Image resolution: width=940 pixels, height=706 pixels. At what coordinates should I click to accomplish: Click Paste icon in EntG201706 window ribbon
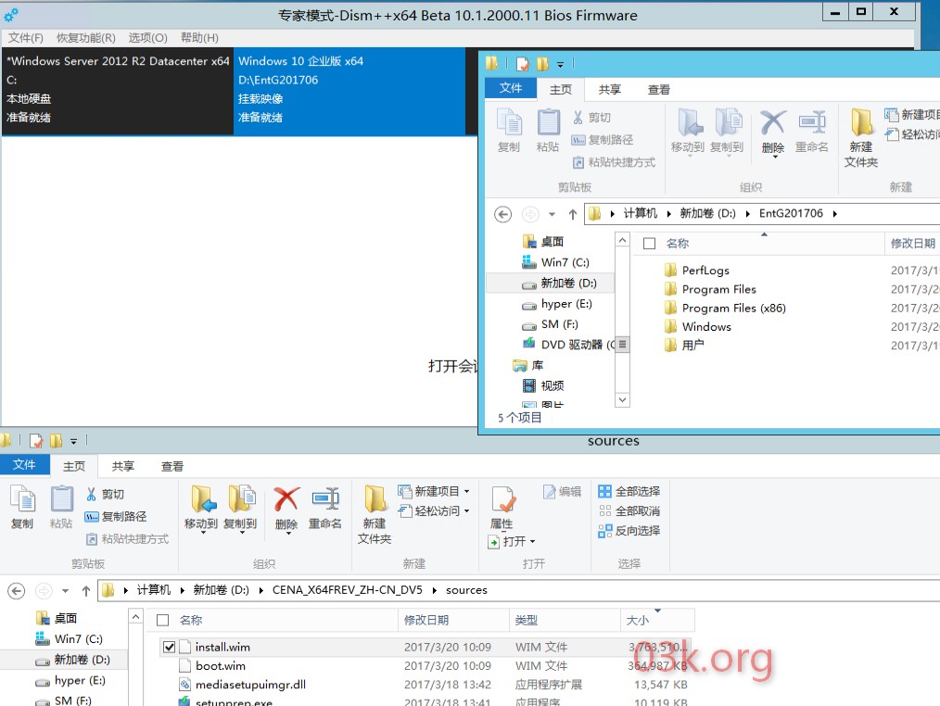click(548, 122)
